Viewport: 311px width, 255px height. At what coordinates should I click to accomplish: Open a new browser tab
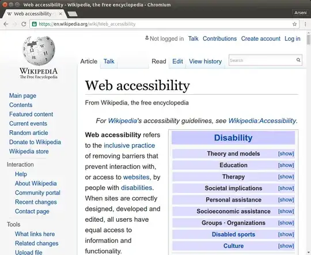[73, 14]
